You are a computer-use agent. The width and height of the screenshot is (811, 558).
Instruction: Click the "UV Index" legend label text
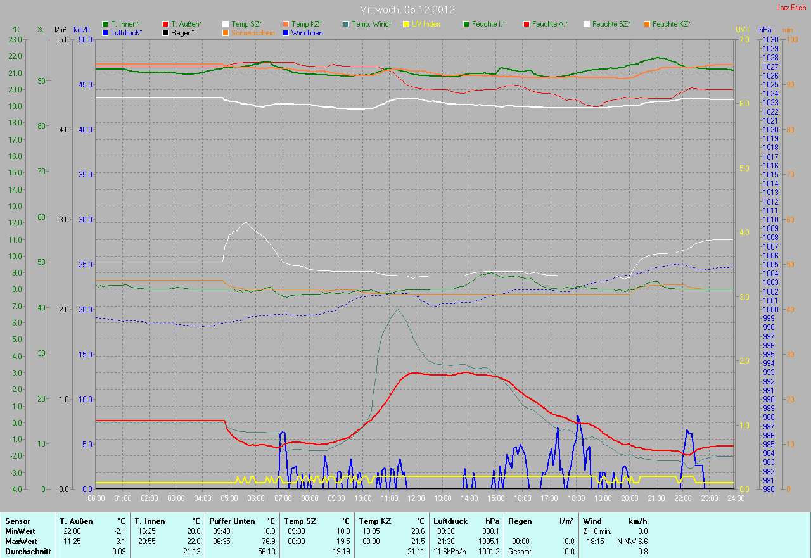(426, 24)
